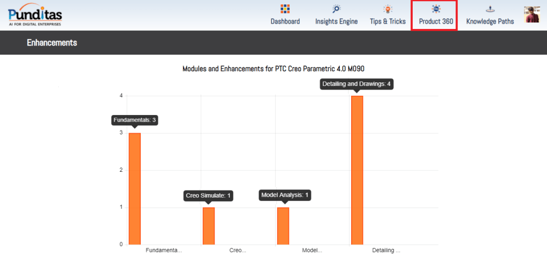Image resolution: width=547 pixels, height=267 pixels.
Task: Click the Knowledge Paths icon
Action: (490, 9)
